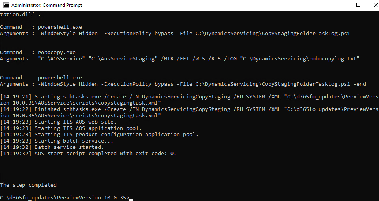This screenshot has width=379, height=201.
Task: Click 'Starting IIS product configuration application pool' line
Action: point(99,135)
